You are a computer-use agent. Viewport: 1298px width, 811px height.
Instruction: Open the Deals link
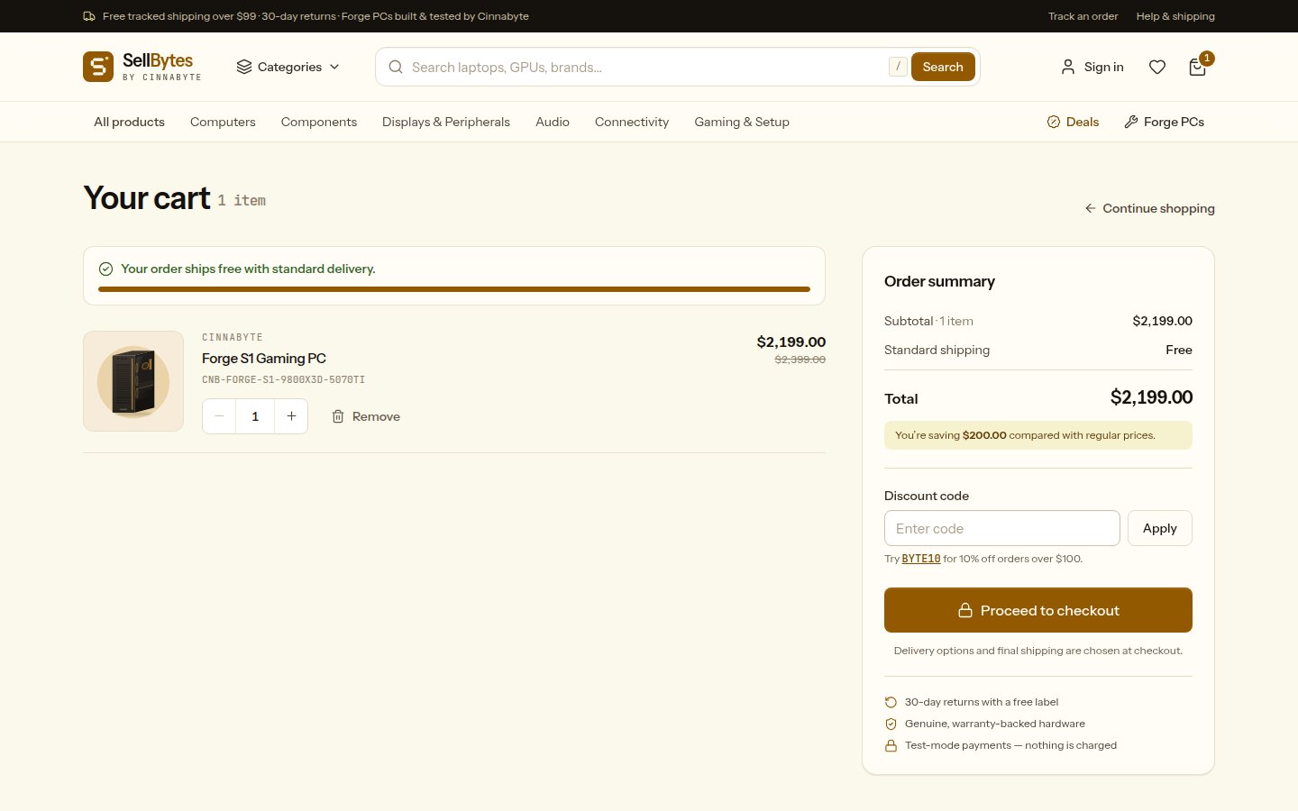click(x=1073, y=122)
